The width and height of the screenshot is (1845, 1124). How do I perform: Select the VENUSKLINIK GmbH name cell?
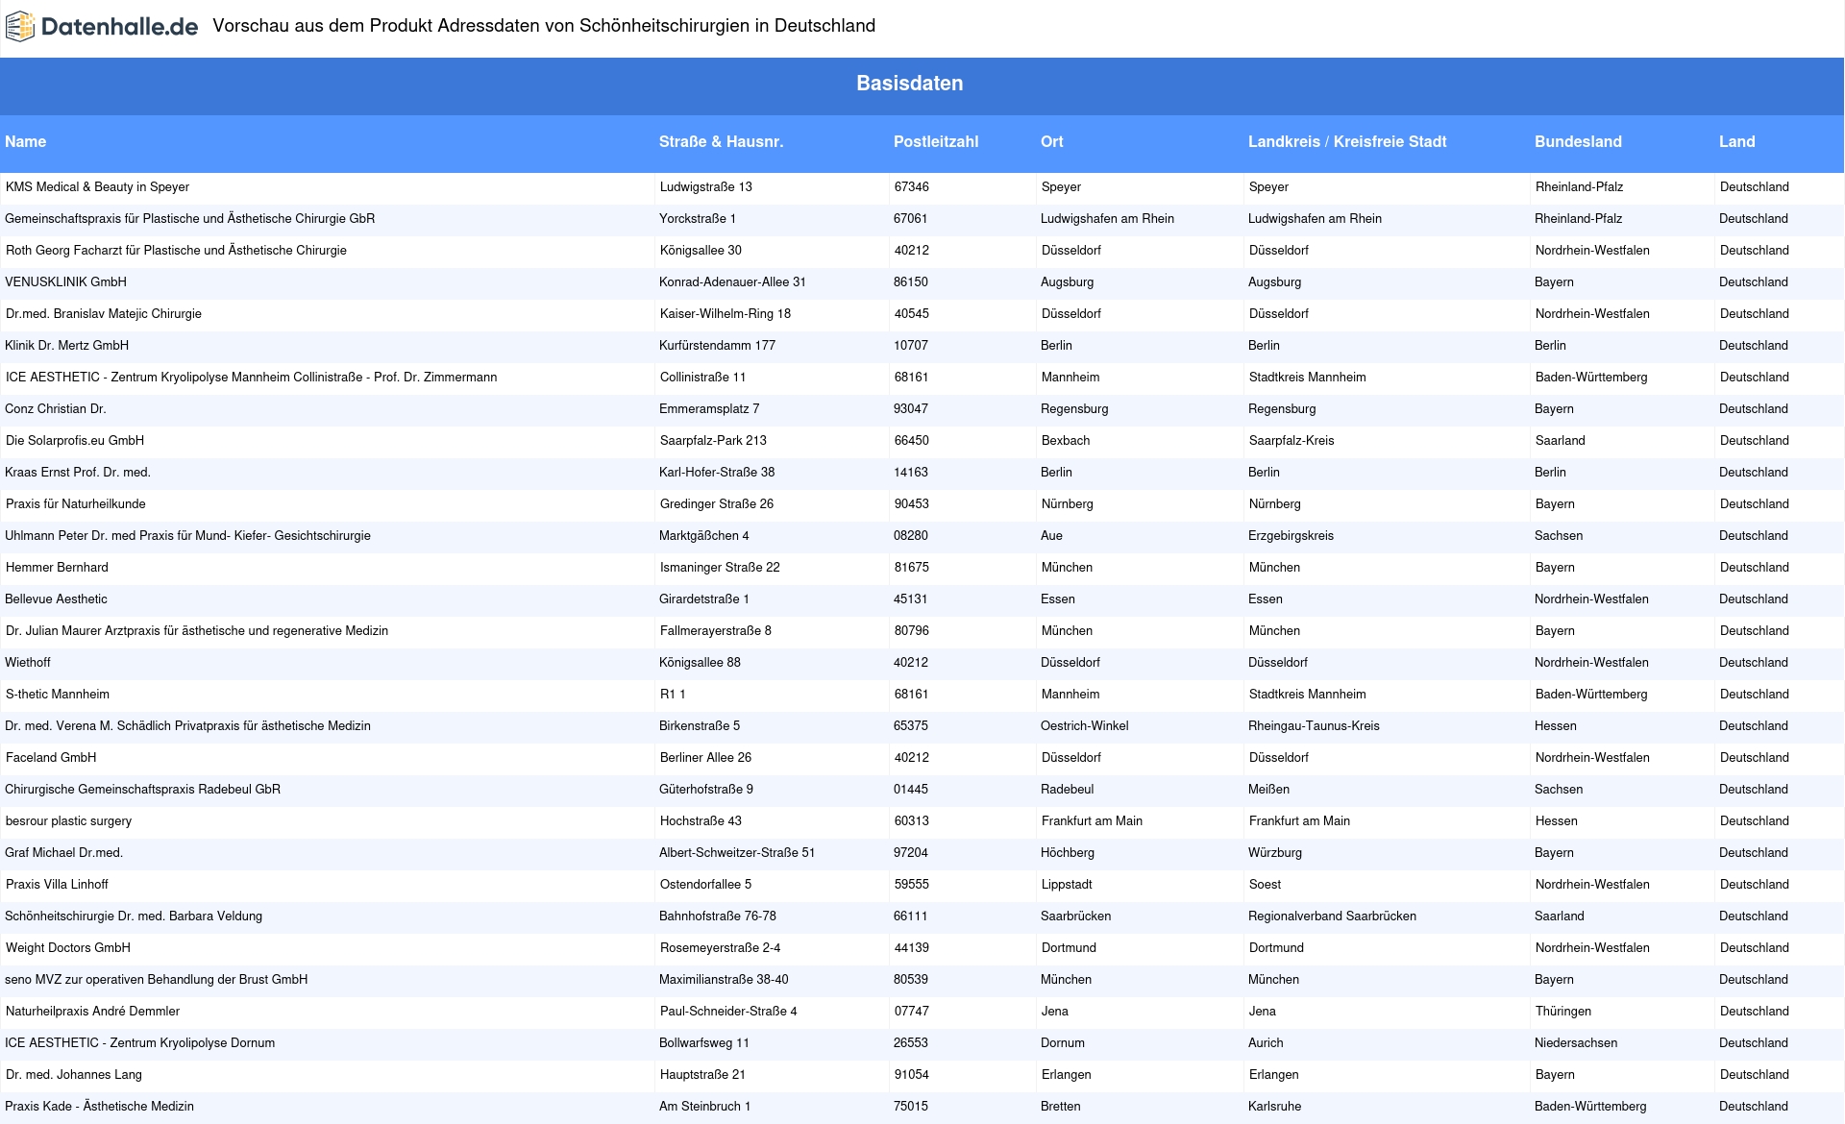pyautogui.click(x=65, y=282)
